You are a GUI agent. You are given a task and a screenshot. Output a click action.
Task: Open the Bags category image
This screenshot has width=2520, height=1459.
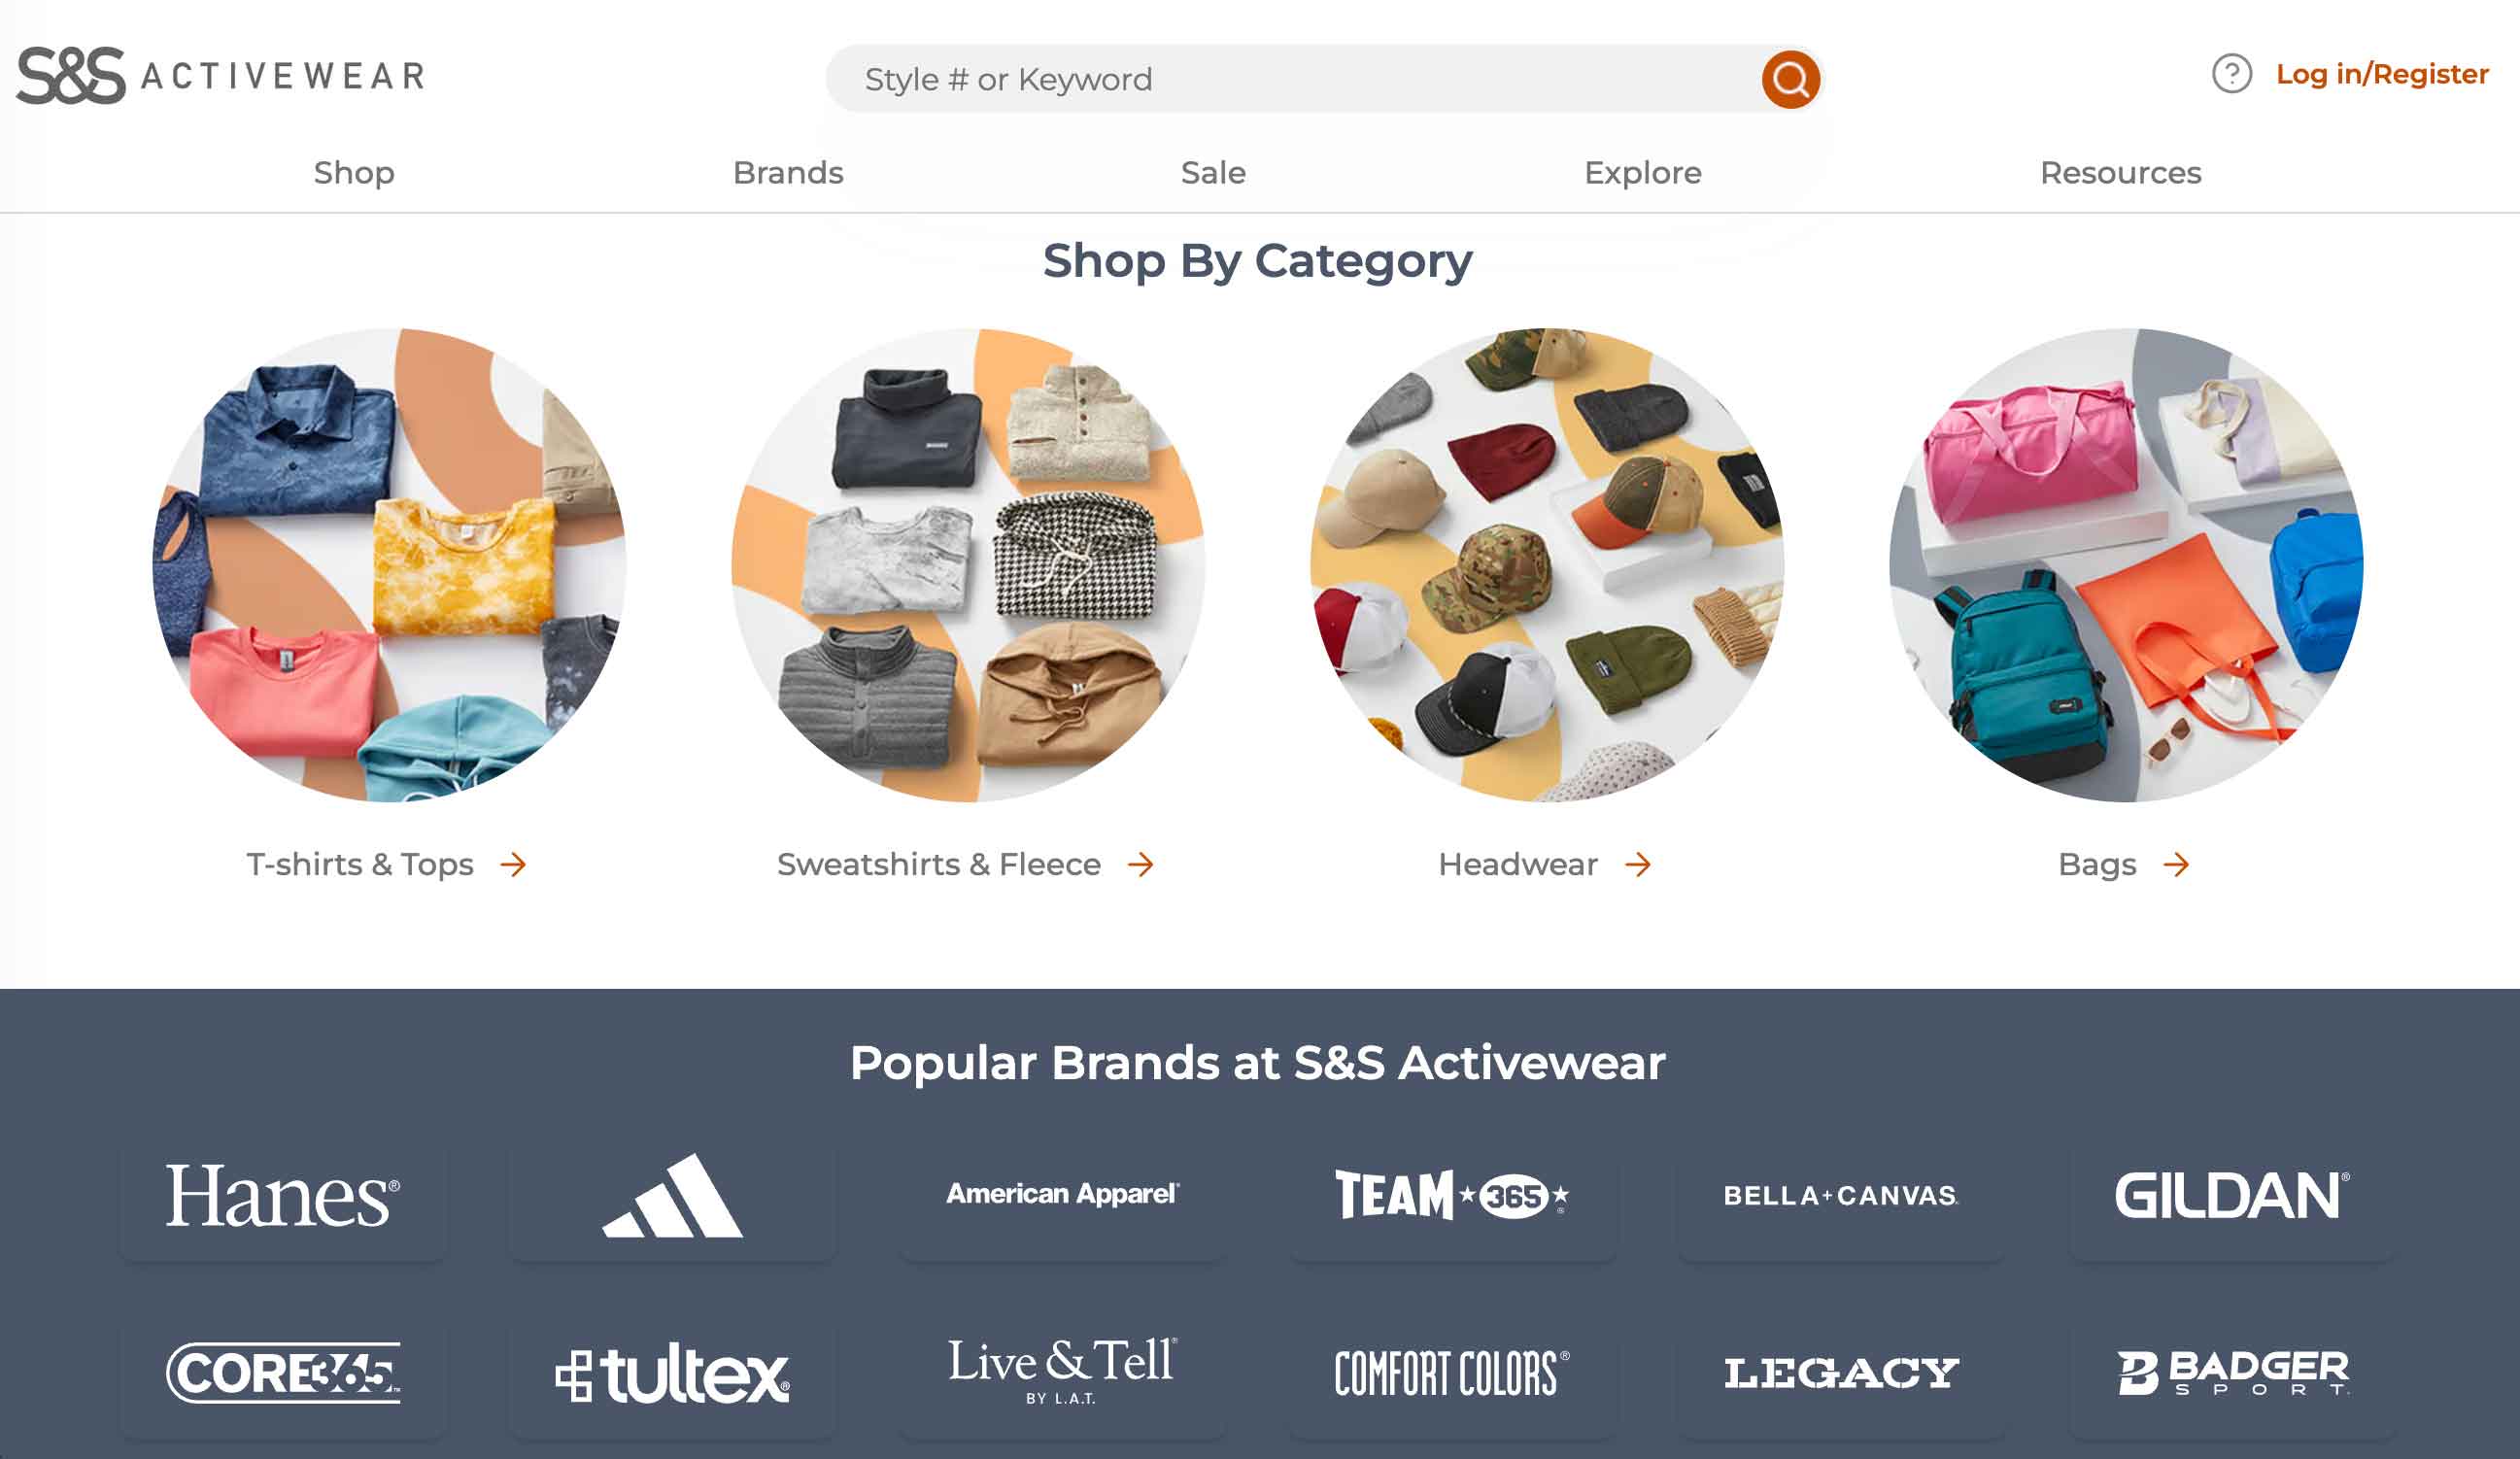pos(2126,565)
